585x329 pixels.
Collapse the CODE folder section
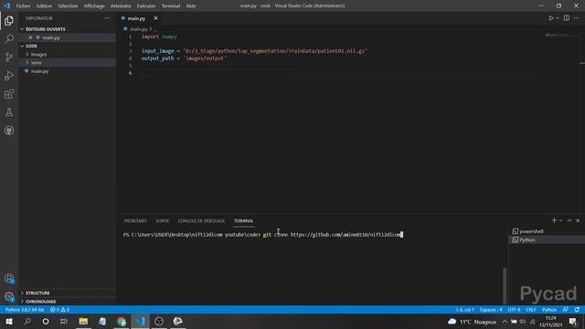coord(67,46)
